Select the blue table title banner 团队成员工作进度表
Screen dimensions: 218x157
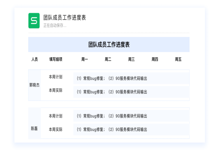click(x=109, y=45)
